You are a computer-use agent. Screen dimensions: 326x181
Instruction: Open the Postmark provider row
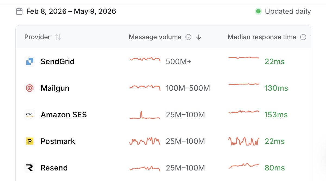(x=163, y=141)
